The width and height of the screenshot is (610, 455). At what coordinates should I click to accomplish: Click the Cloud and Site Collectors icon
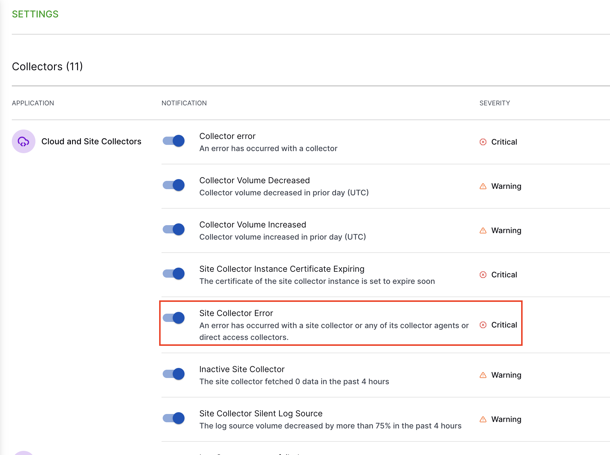point(24,141)
